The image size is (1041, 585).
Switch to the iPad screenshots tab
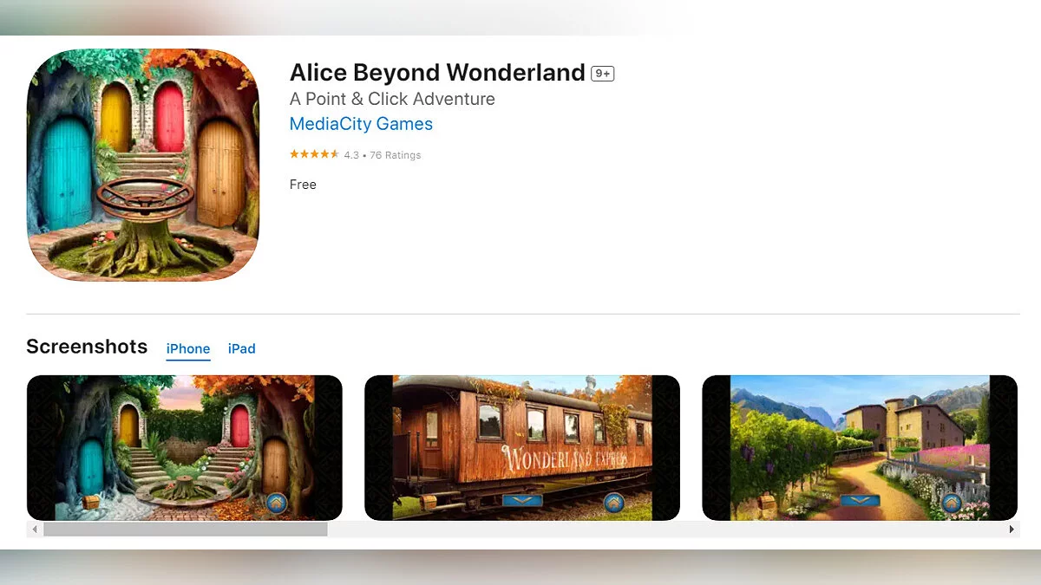[242, 348]
